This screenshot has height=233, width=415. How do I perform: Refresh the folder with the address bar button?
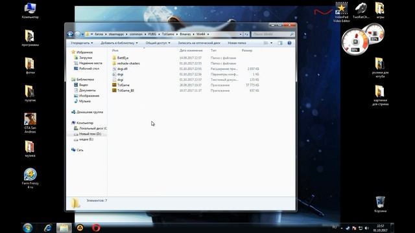pyautogui.click(x=246, y=34)
